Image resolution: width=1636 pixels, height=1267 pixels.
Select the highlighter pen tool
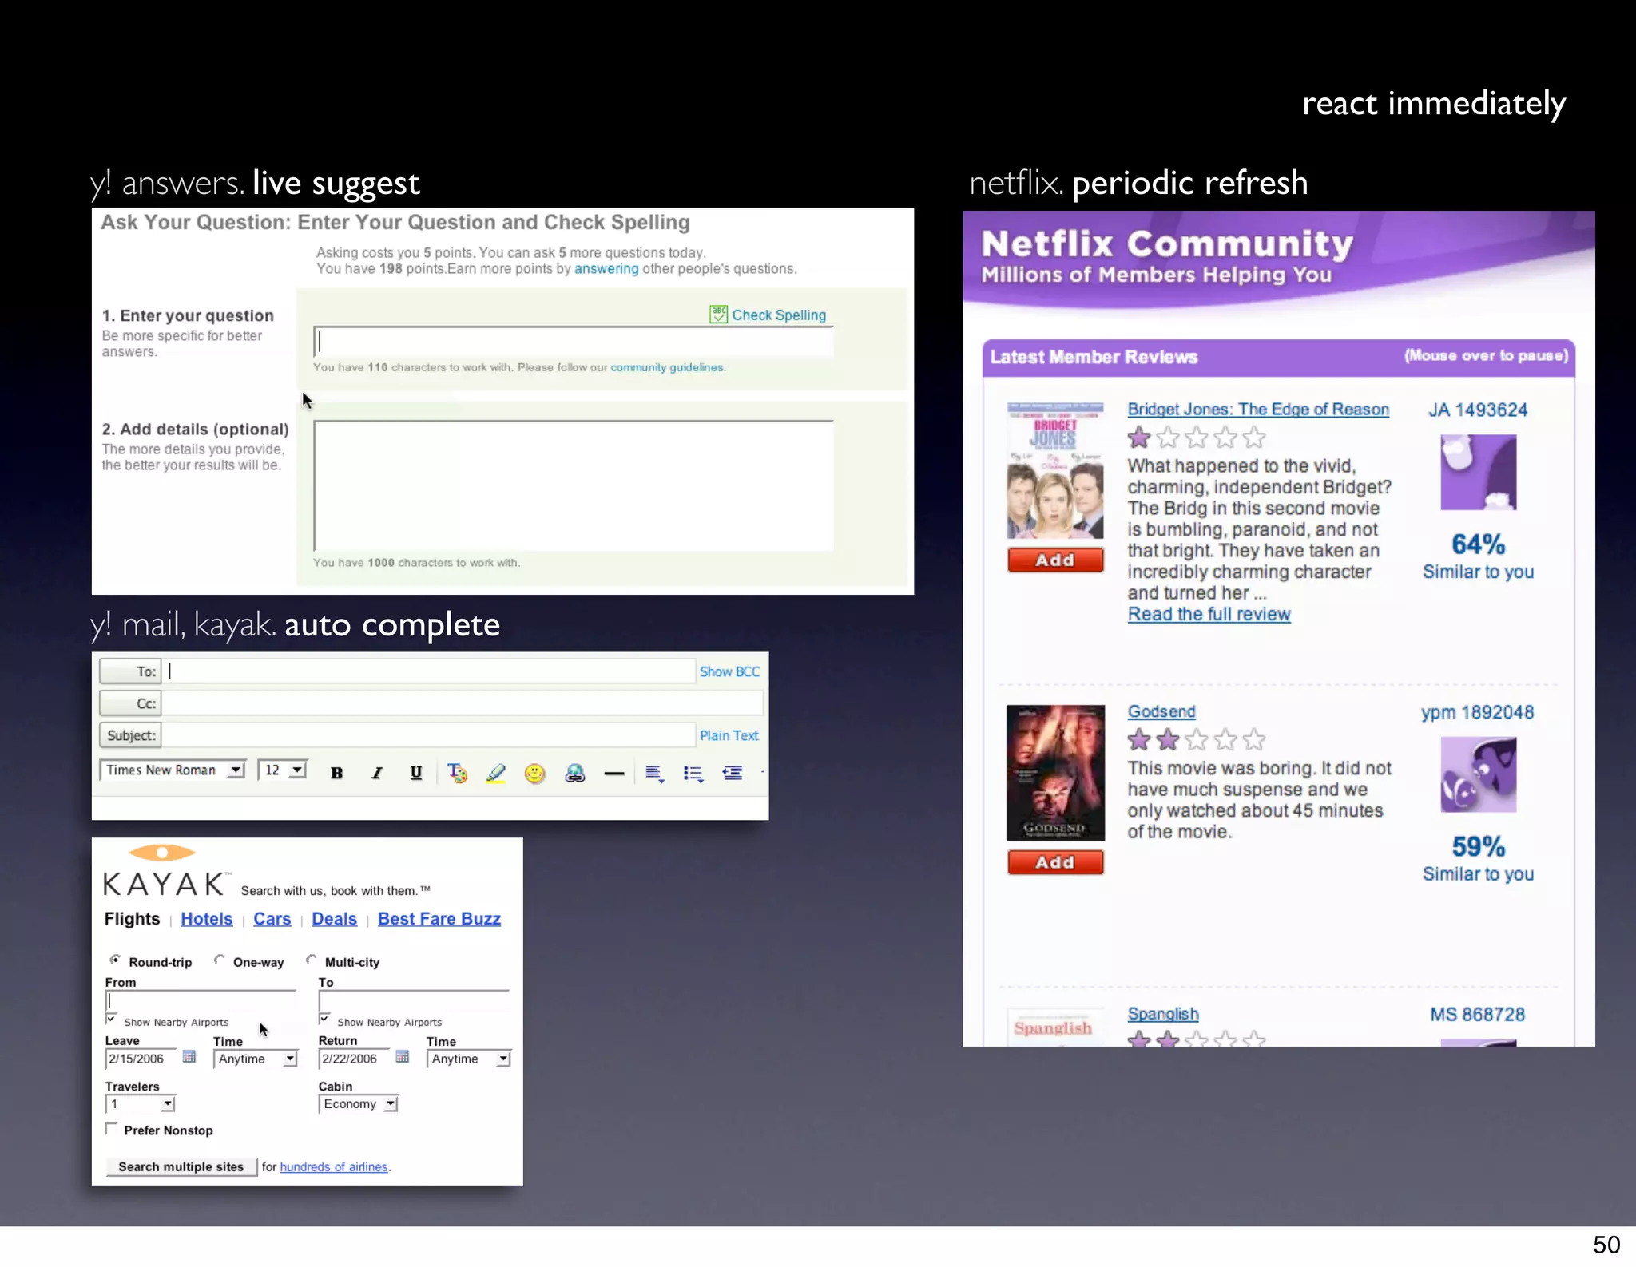(496, 772)
